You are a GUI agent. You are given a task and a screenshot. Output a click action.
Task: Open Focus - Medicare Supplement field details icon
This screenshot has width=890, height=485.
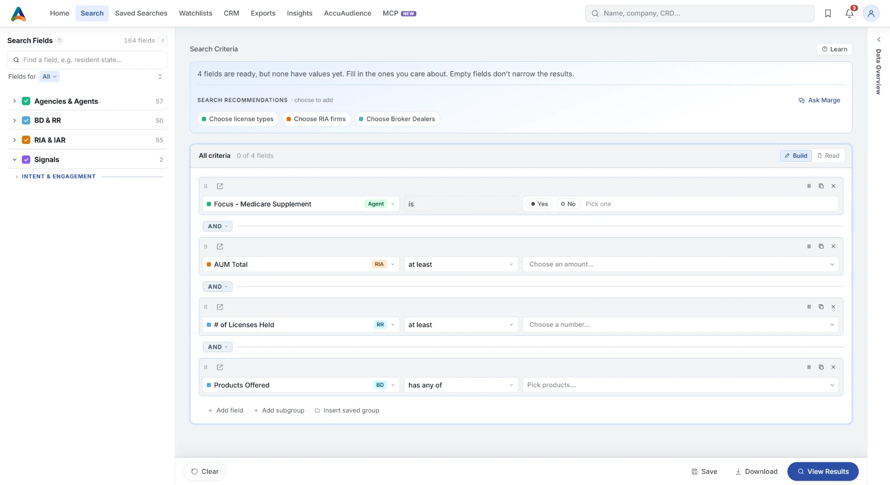point(220,186)
